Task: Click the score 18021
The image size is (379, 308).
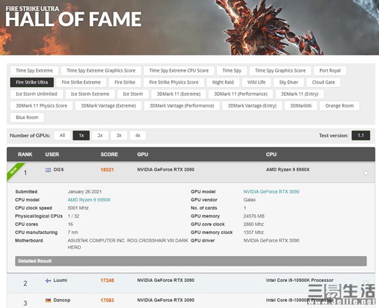Action: [107, 170]
